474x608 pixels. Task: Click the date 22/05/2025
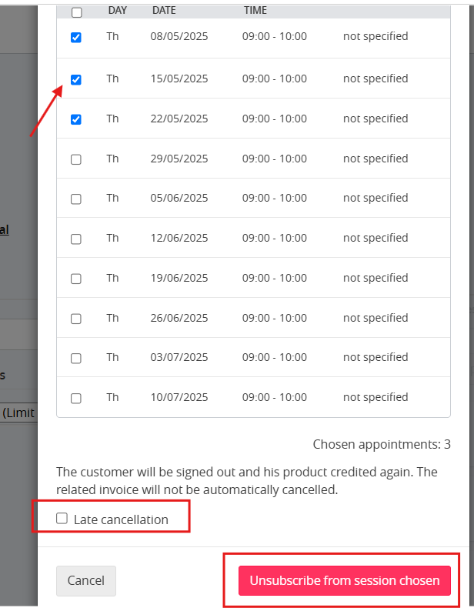click(179, 119)
